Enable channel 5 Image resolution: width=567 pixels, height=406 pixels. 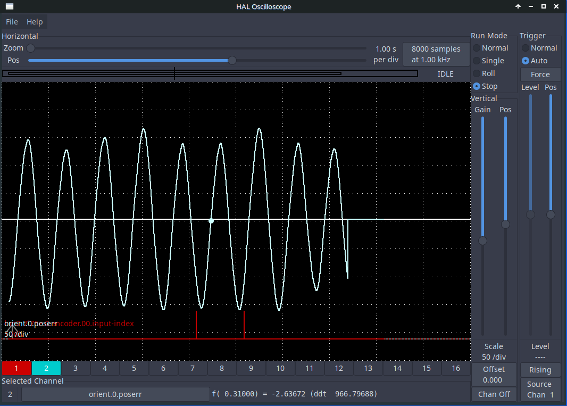pyautogui.click(x=134, y=368)
